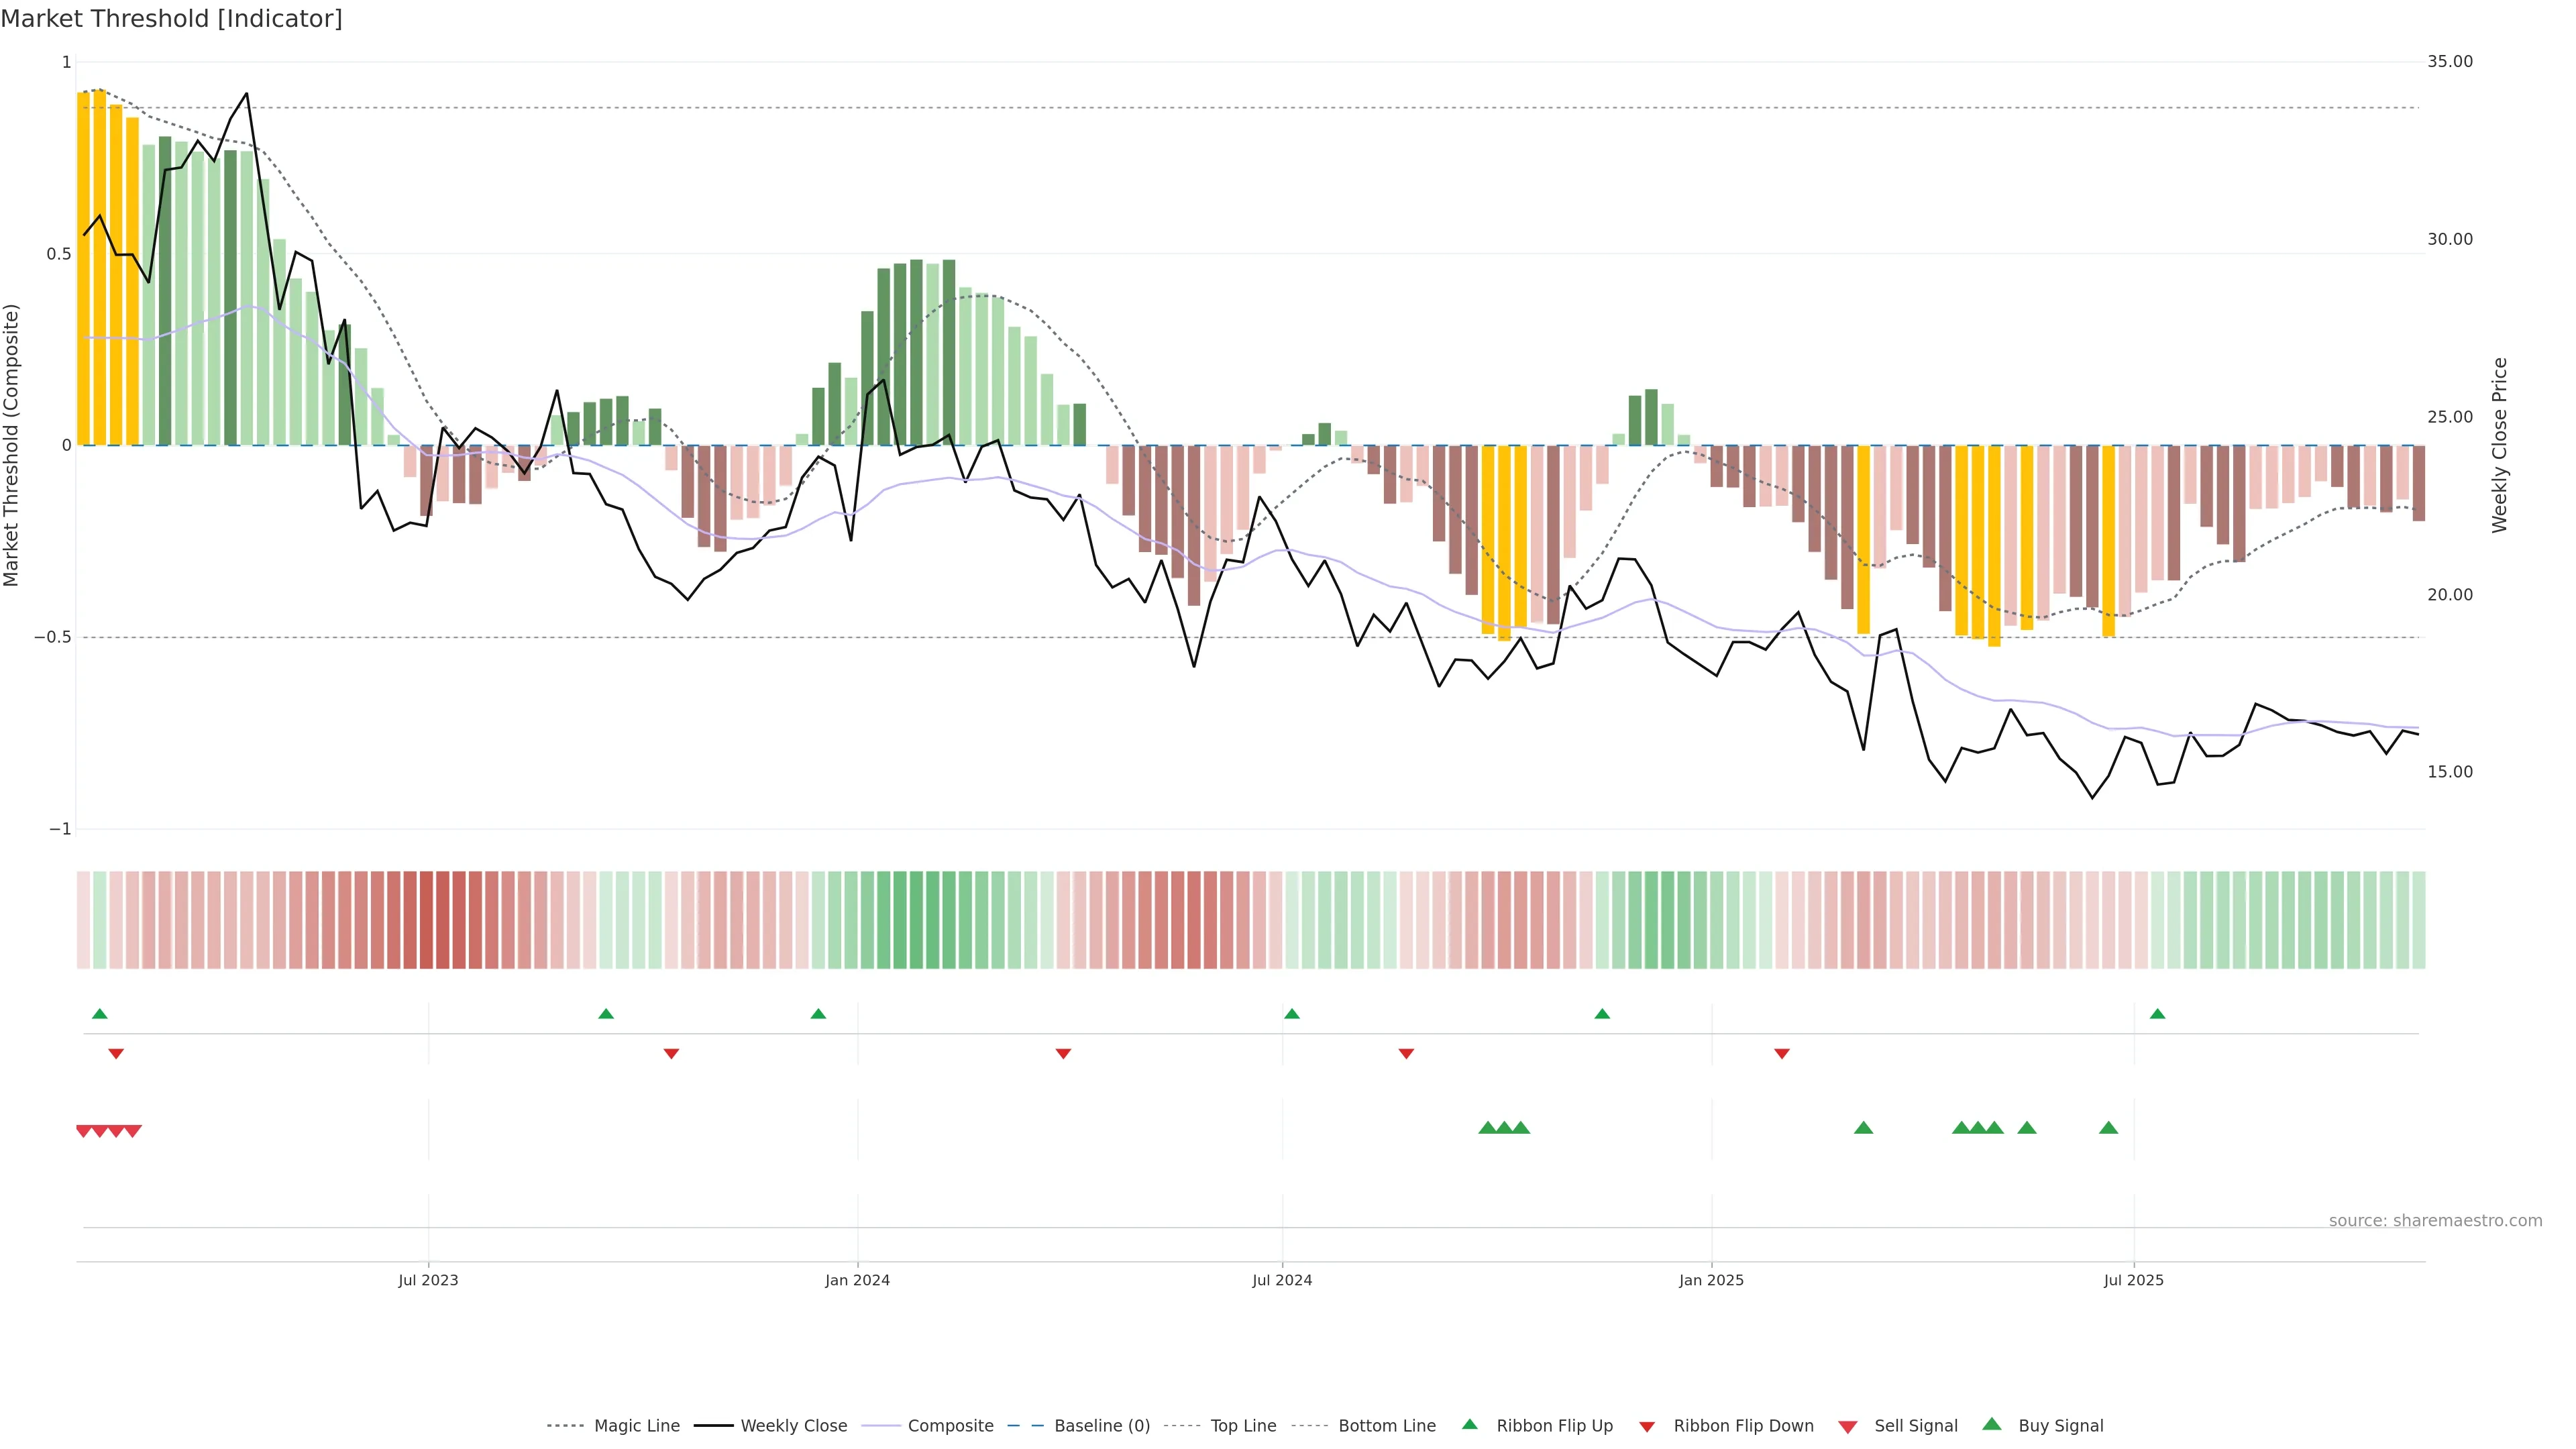Click the leftmost red sell signal marker
Image resolution: width=2576 pixels, height=1449 pixels.
click(84, 1131)
